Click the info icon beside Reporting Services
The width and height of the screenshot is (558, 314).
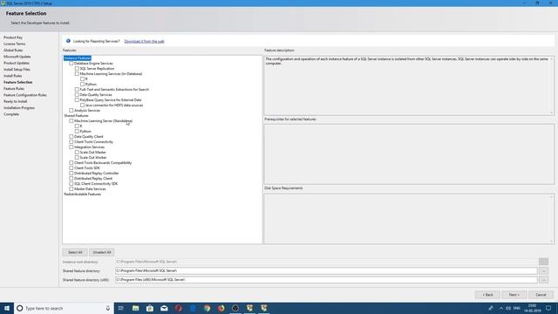(68, 41)
